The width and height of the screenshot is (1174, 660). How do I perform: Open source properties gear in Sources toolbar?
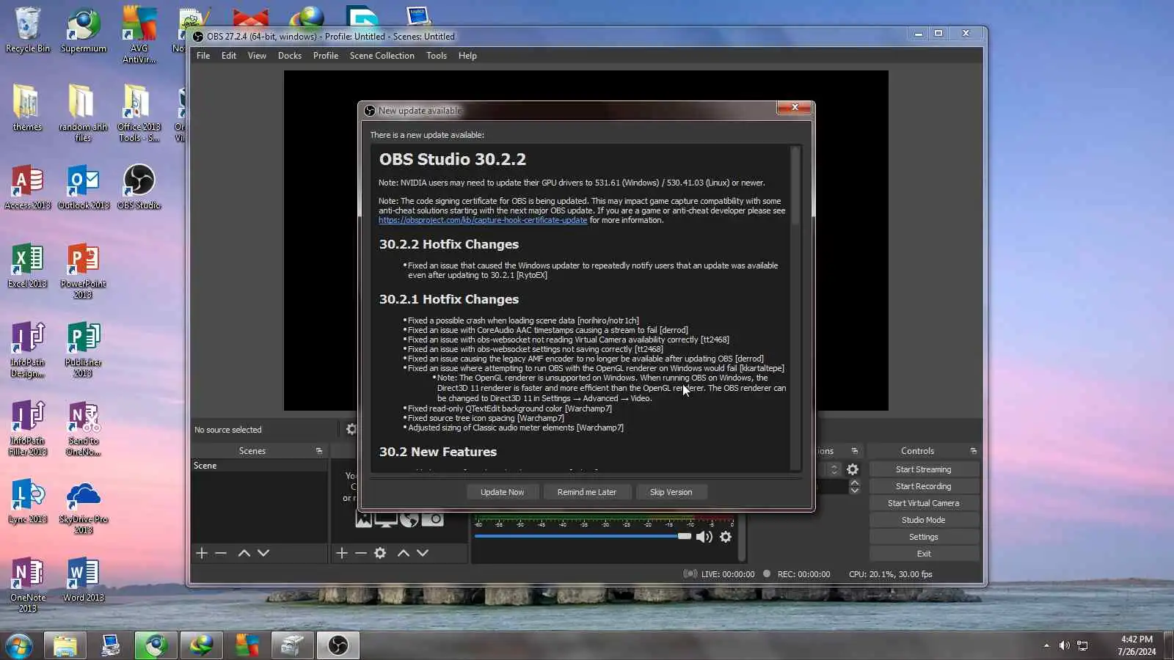tap(380, 553)
